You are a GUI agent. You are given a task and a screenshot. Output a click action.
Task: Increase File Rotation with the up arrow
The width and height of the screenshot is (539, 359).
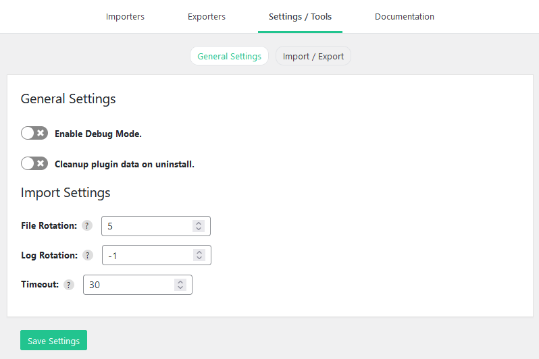(199, 223)
